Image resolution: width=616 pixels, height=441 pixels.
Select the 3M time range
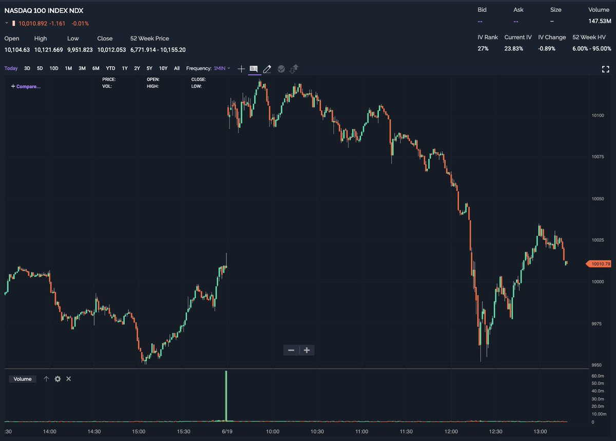[x=82, y=68]
